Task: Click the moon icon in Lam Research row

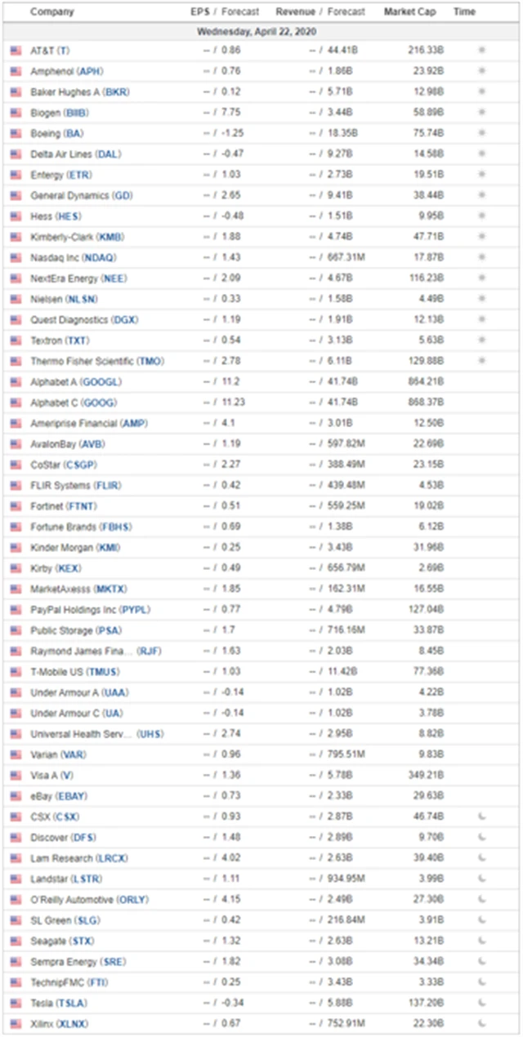Action: click(x=482, y=858)
